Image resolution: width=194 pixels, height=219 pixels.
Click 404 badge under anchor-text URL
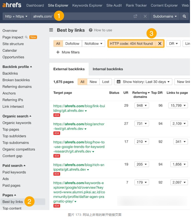point(57,133)
